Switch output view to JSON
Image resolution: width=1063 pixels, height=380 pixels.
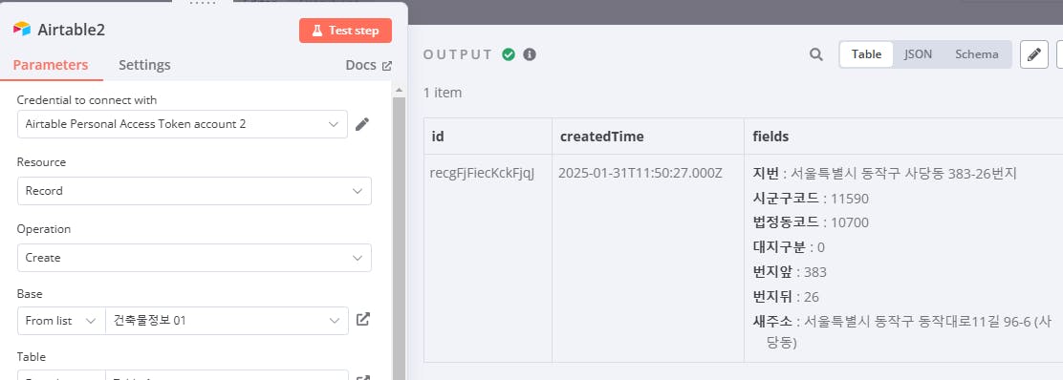[918, 54]
